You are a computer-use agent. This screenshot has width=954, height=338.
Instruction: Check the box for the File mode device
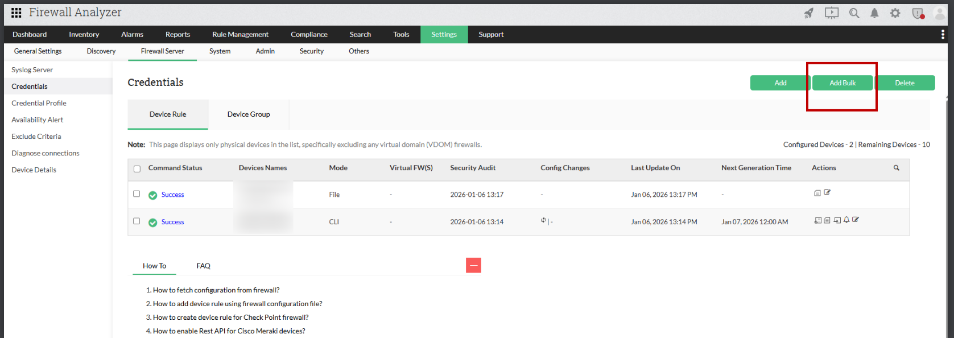[x=137, y=193]
